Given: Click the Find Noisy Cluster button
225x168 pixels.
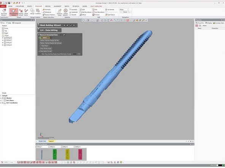Looking at the screenshot, I should pos(46,51).
